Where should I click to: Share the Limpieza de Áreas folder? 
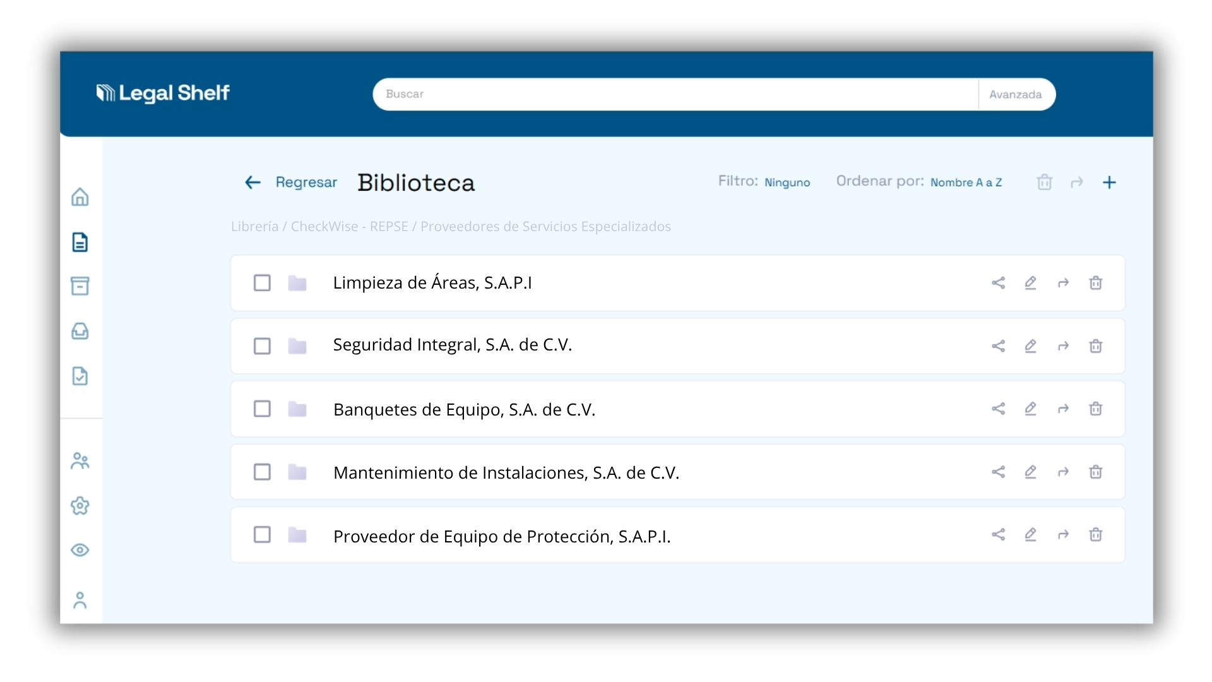(x=998, y=283)
